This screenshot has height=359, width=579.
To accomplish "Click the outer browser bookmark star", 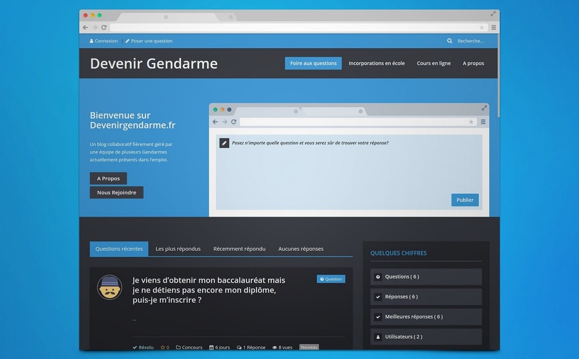I will (x=482, y=27).
